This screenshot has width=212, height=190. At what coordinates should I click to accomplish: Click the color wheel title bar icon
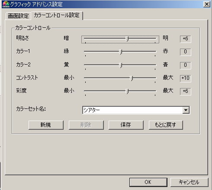(x=6, y=4)
